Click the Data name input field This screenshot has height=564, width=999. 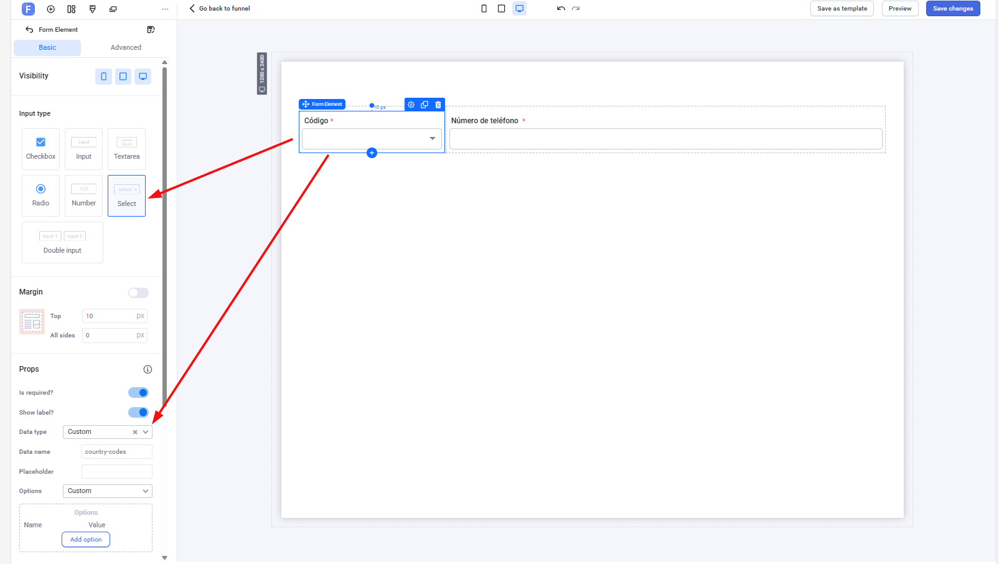116,452
